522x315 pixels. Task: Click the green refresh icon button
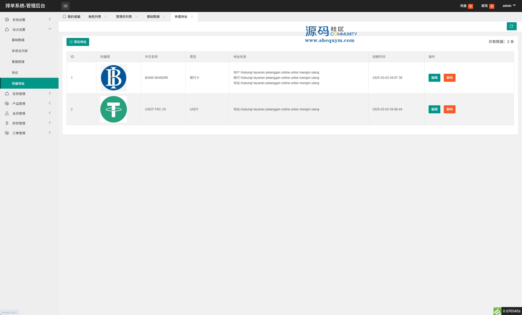(511, 26)
